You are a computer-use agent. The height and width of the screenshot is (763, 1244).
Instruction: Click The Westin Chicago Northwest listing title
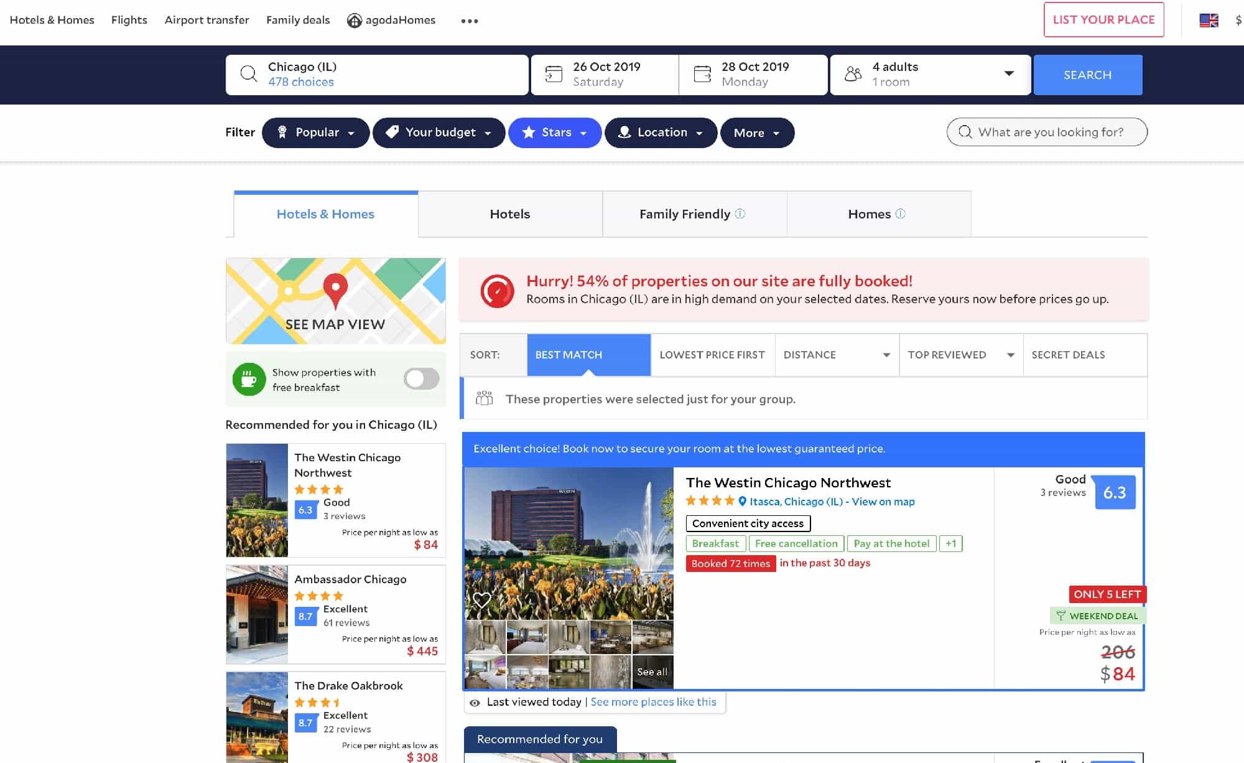click(x=788, y=482)
